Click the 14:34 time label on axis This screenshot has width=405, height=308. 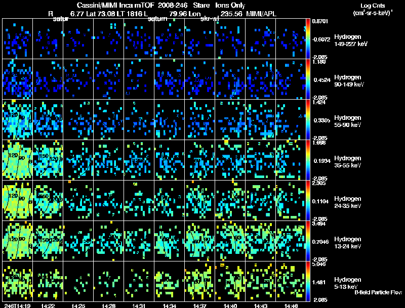(x=169, y=305)
